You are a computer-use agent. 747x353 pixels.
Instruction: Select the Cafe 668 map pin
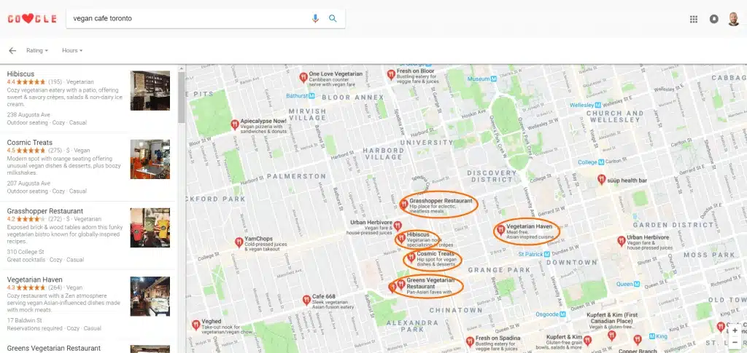306,299
